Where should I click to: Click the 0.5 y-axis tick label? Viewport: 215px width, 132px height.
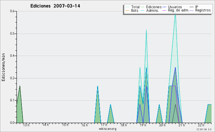12,34
